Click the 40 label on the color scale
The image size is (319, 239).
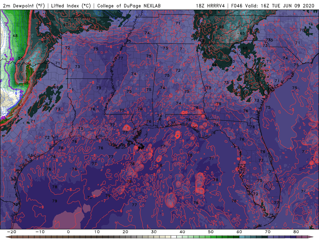point(182,232)
